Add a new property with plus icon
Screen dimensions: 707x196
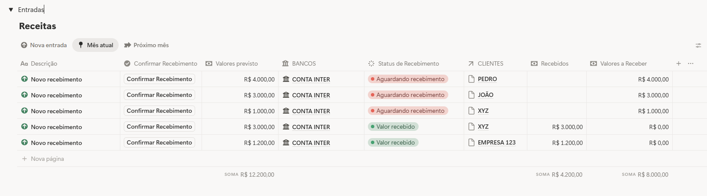coord(679,63)
